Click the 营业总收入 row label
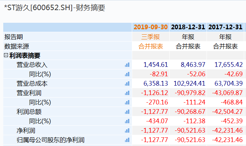Viewport: 246px width, 146px height. click(x=32, y=65)
